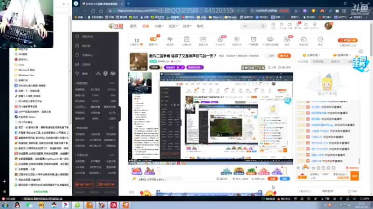The width and height of the screenshot is (373, 209).
Task: Click the orange 充值 recharge button
Action: click(x=273, y=179)
